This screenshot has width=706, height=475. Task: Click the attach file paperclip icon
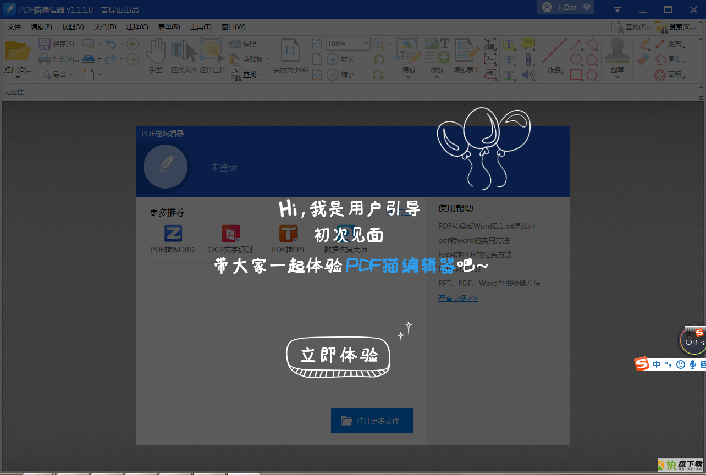(x=528, y=59)
